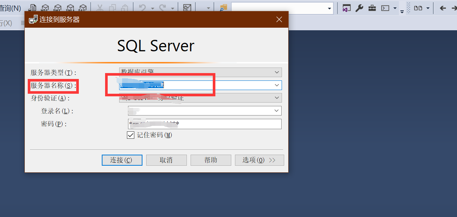Click the 登录名(L) label
457x217 pixels.
click(57, 111)
